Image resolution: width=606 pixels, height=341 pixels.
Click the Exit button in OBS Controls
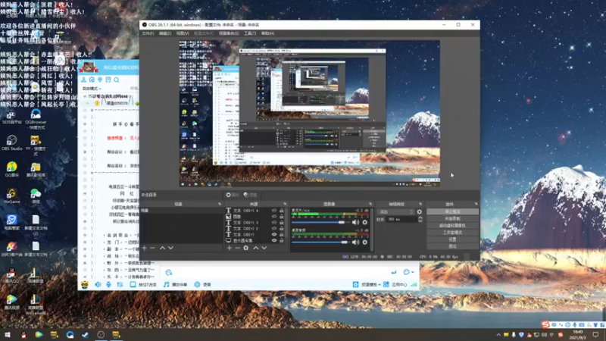(452, 246)
